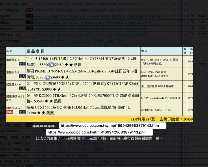Screen dimensions: 208x167
Task: Open the quantity selector in the KVM row
Action: point(186,162)
